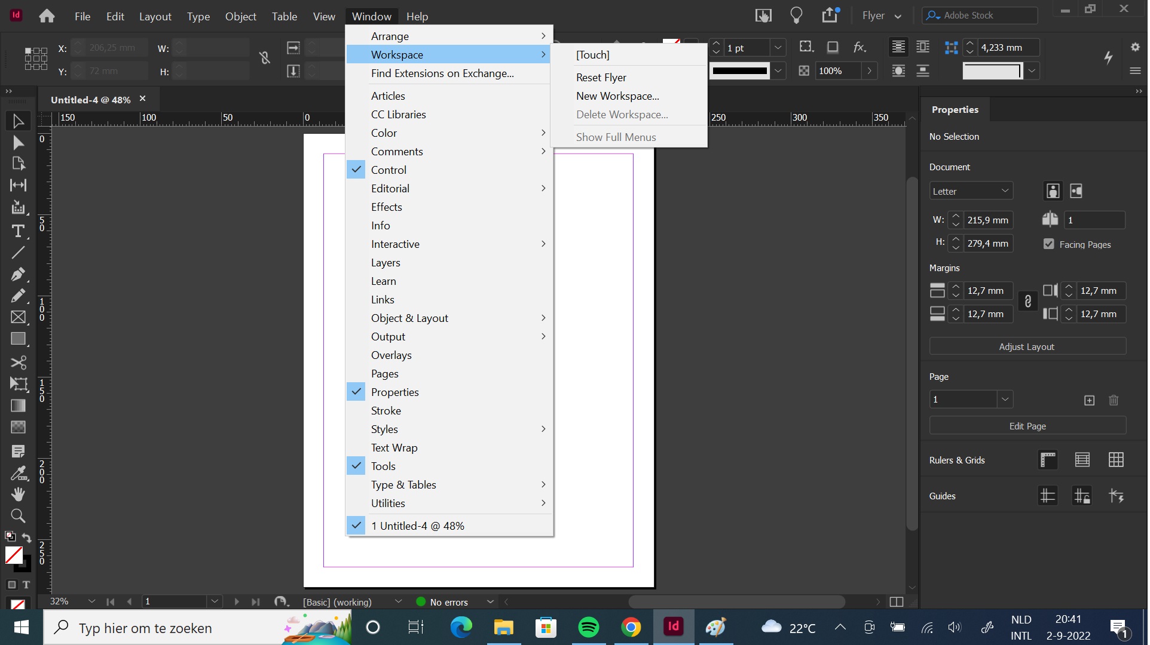Select the Pen tool
Screen dimensions: 1150x645
point(18,275)
